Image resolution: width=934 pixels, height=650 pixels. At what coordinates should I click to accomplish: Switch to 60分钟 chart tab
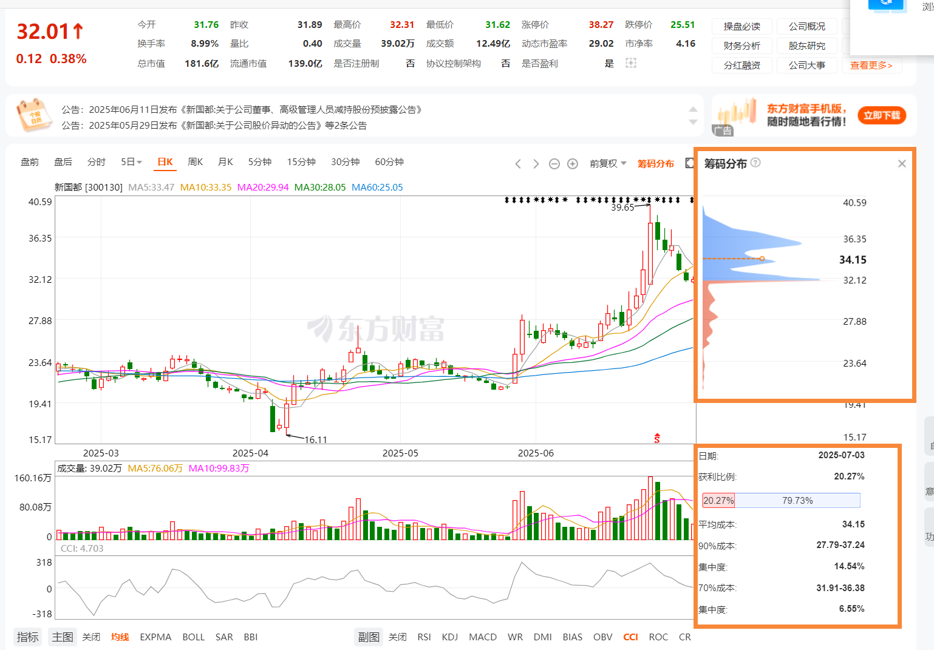coord(389,162)
